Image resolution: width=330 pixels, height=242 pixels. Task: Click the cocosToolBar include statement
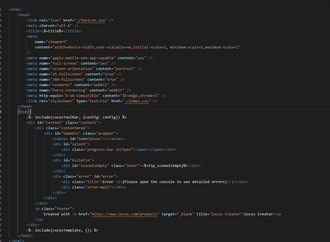[x=77, y=117]
